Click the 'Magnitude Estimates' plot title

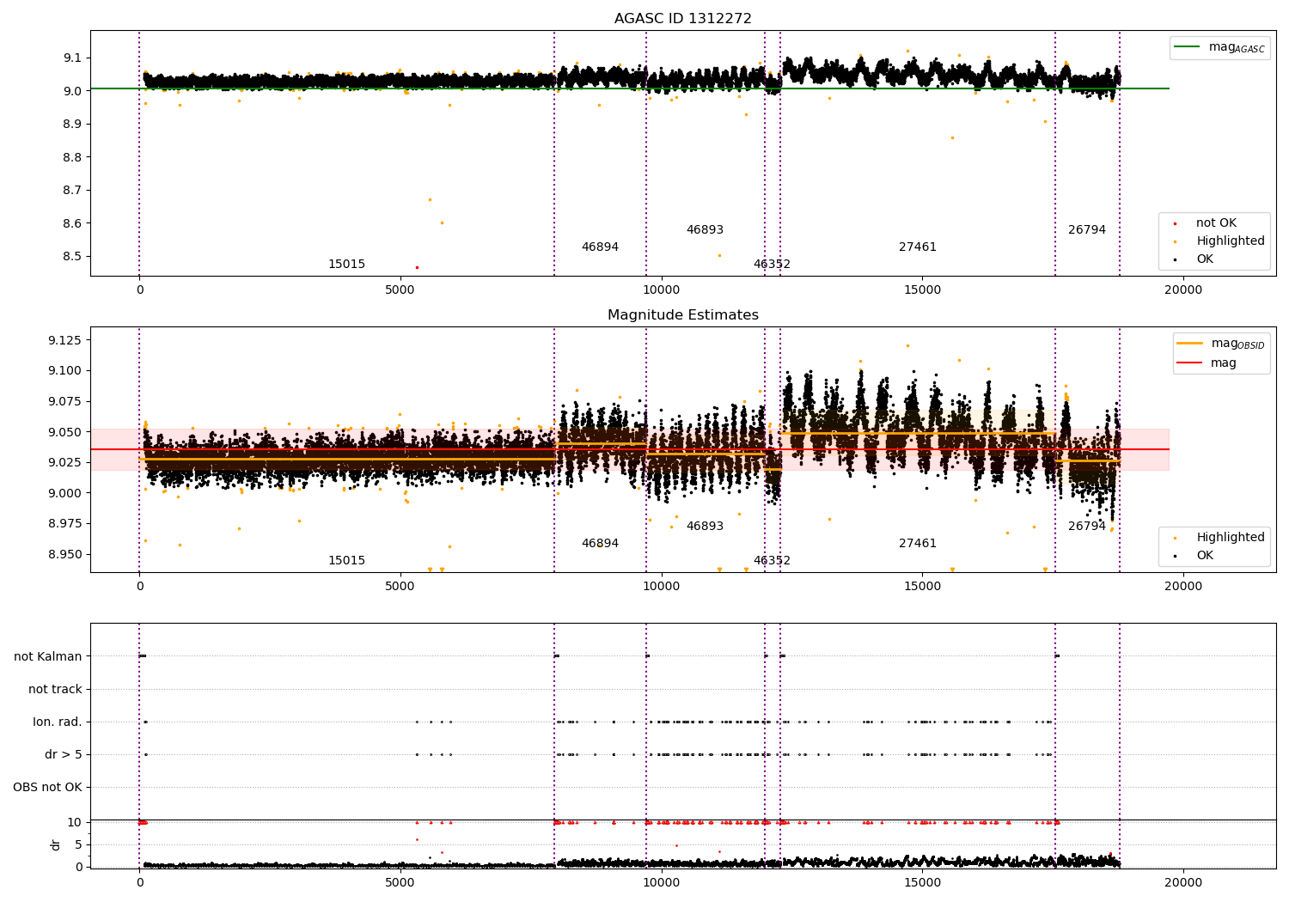click(x=682, y=315)
